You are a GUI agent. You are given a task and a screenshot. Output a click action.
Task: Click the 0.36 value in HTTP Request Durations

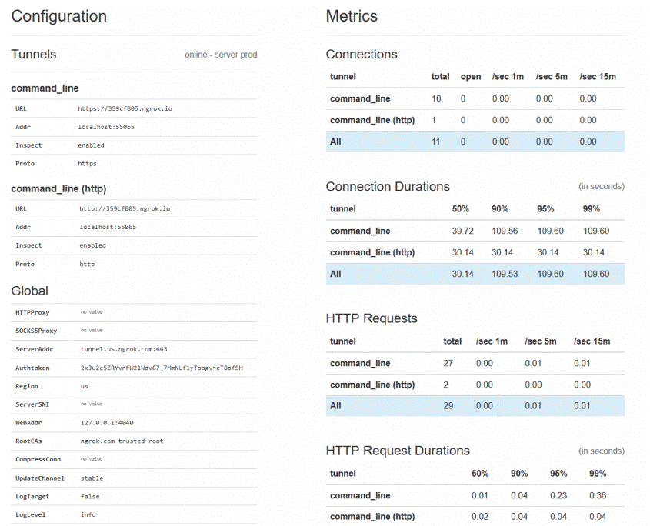point(597,495)
